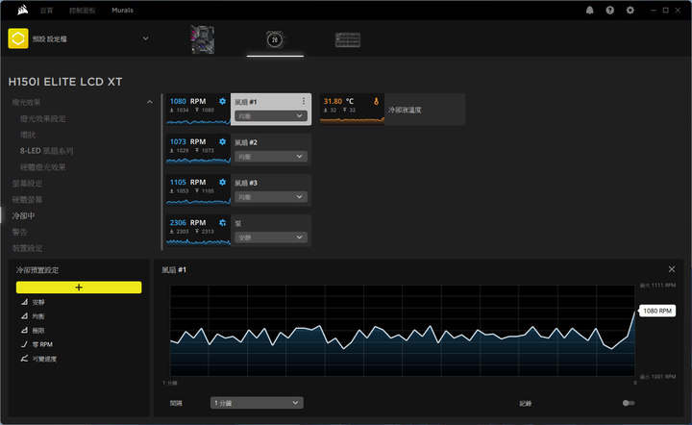Click the 安靜 preset curve icon

coord(24,302)
